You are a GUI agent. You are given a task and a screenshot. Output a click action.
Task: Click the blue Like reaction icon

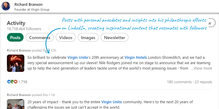pos(9,81)
